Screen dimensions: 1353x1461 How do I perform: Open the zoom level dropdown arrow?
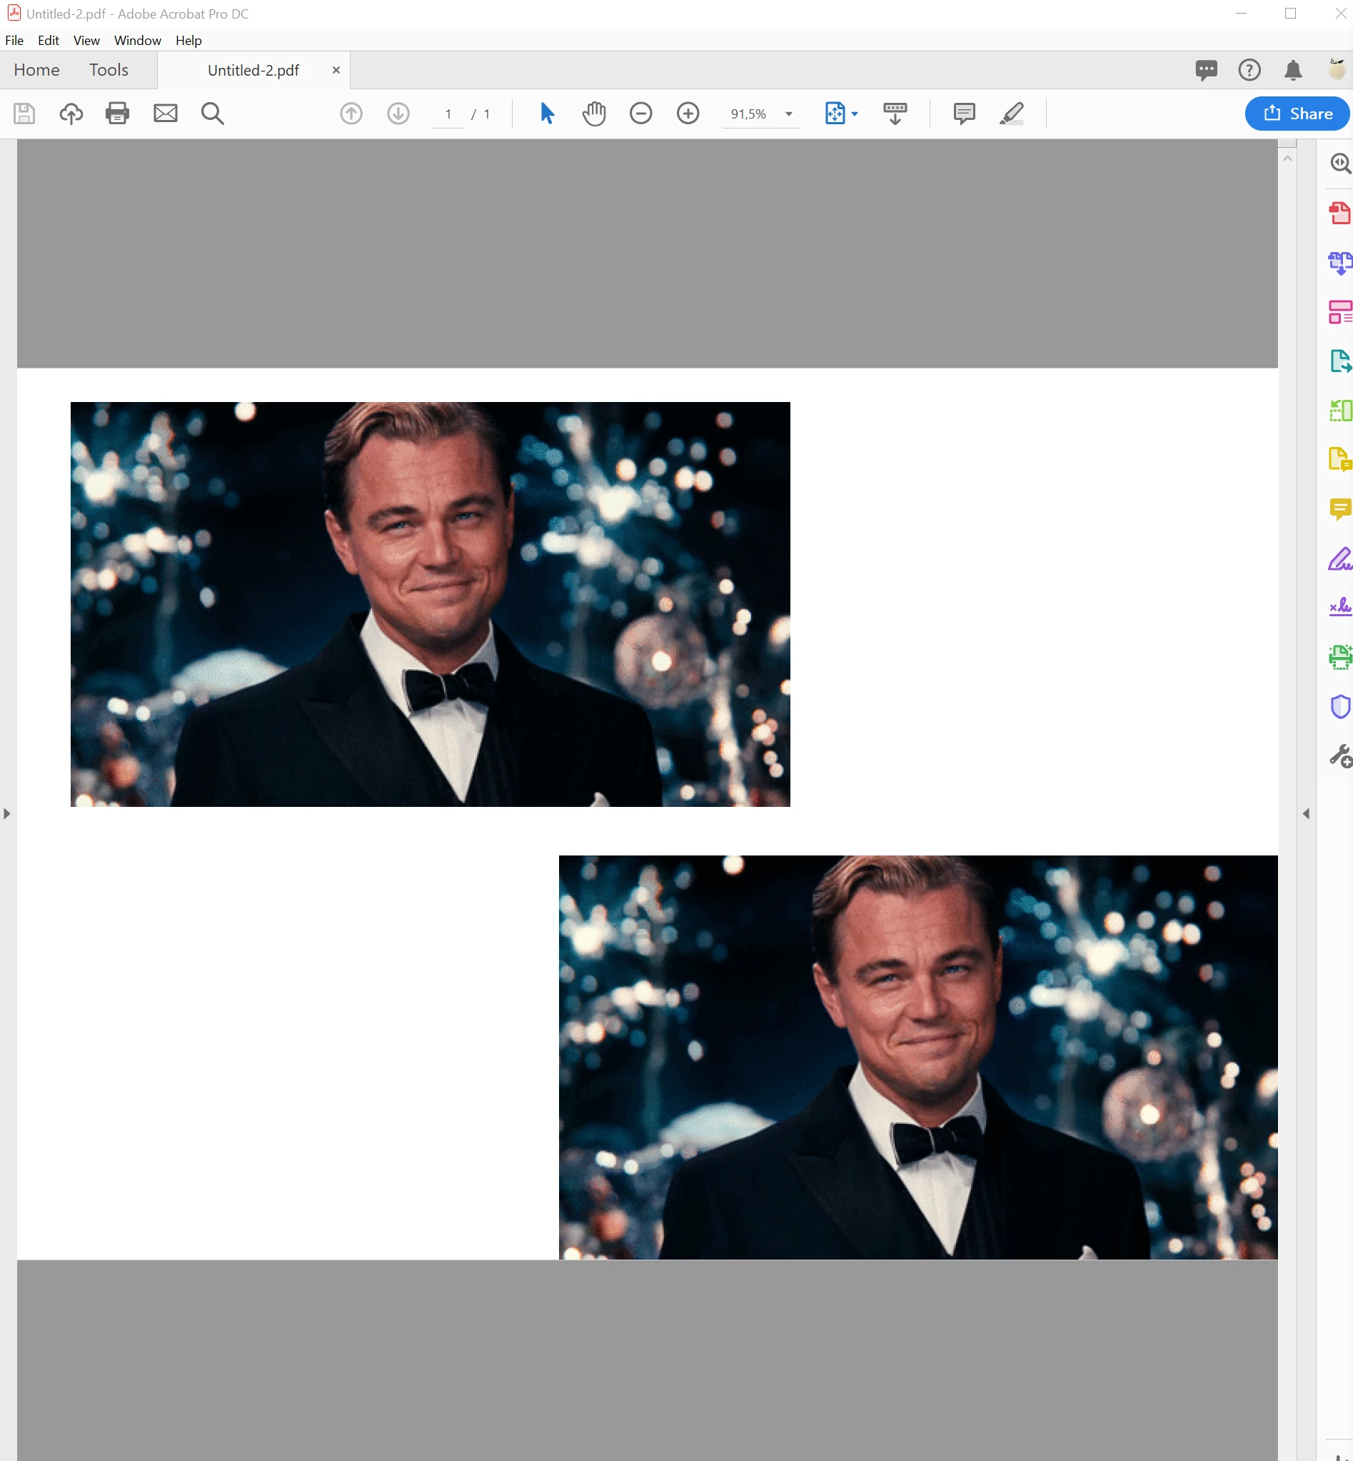789,114
